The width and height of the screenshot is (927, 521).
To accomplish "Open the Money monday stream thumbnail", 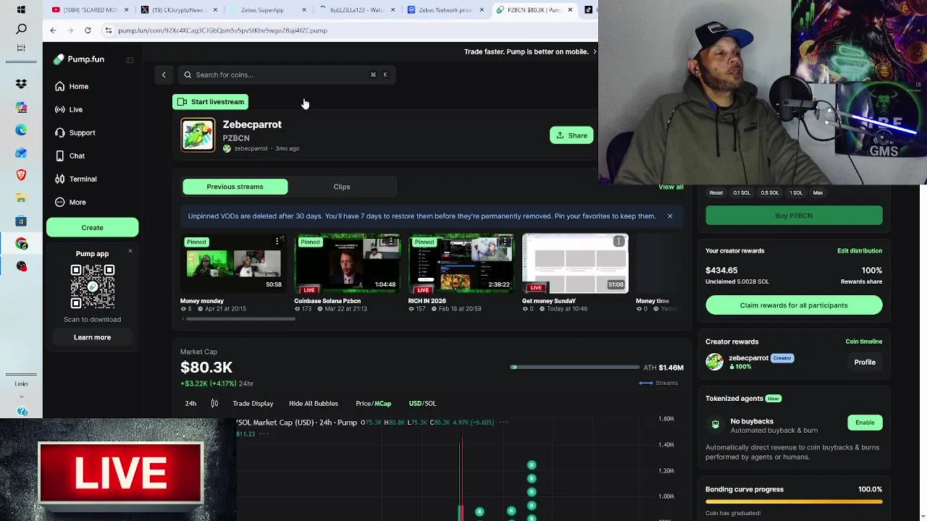I will click(x=233, y=263).
